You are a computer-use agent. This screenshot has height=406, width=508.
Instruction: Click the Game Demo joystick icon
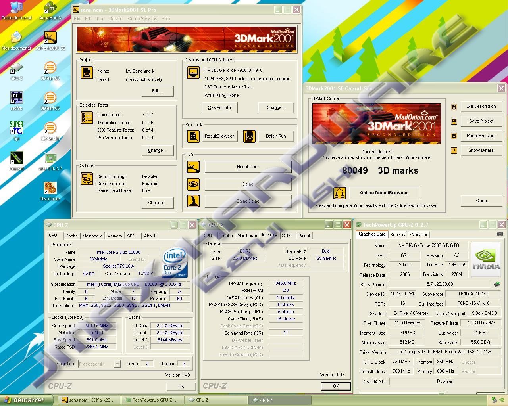click(193, 201)
